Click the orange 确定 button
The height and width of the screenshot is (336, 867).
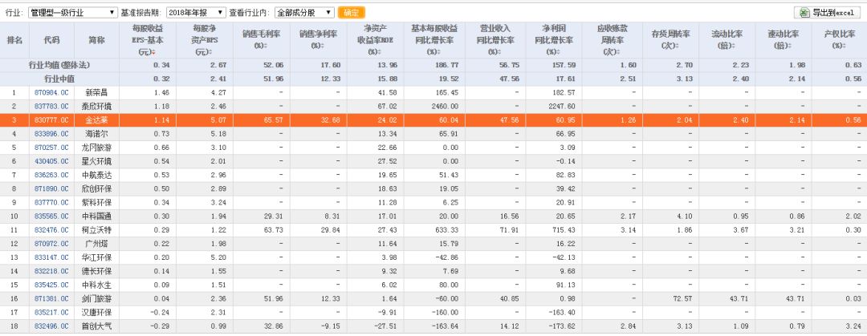coord(351,12)
